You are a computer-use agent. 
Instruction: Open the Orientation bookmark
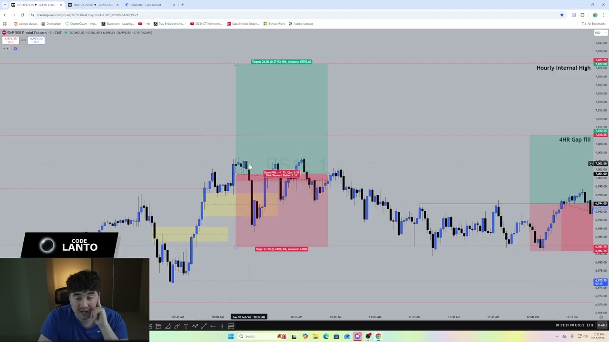tap(51, 23)
